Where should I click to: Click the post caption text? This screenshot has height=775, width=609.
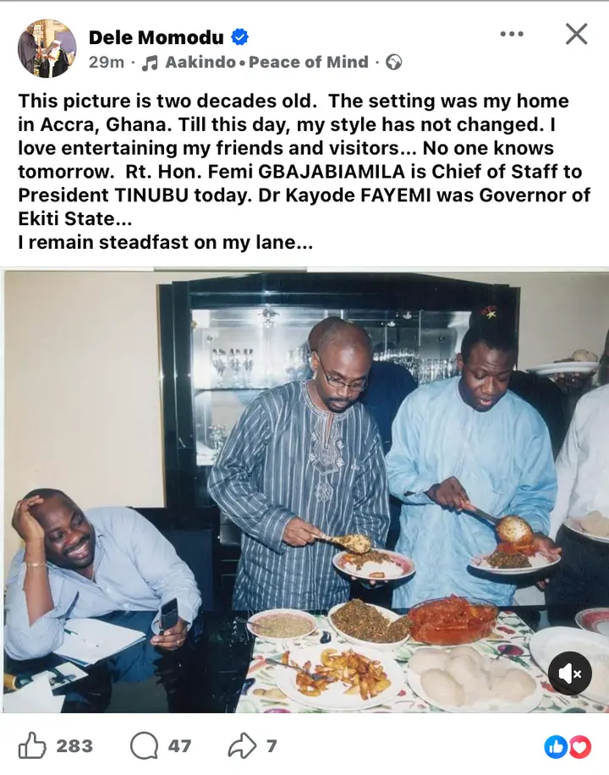click(x=304, y=172)
